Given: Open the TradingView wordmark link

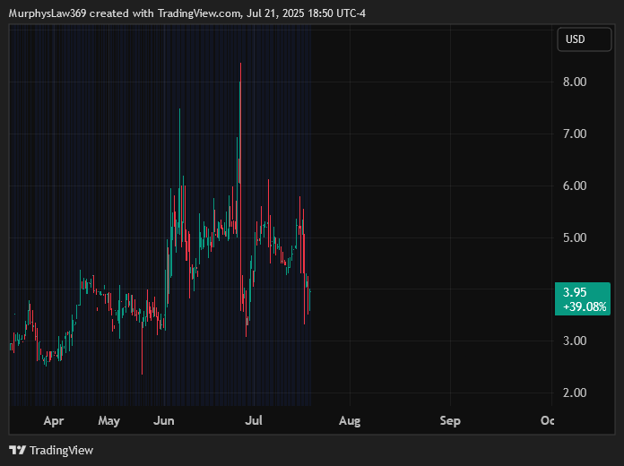Looking at the screenshot, I should 61,451.
